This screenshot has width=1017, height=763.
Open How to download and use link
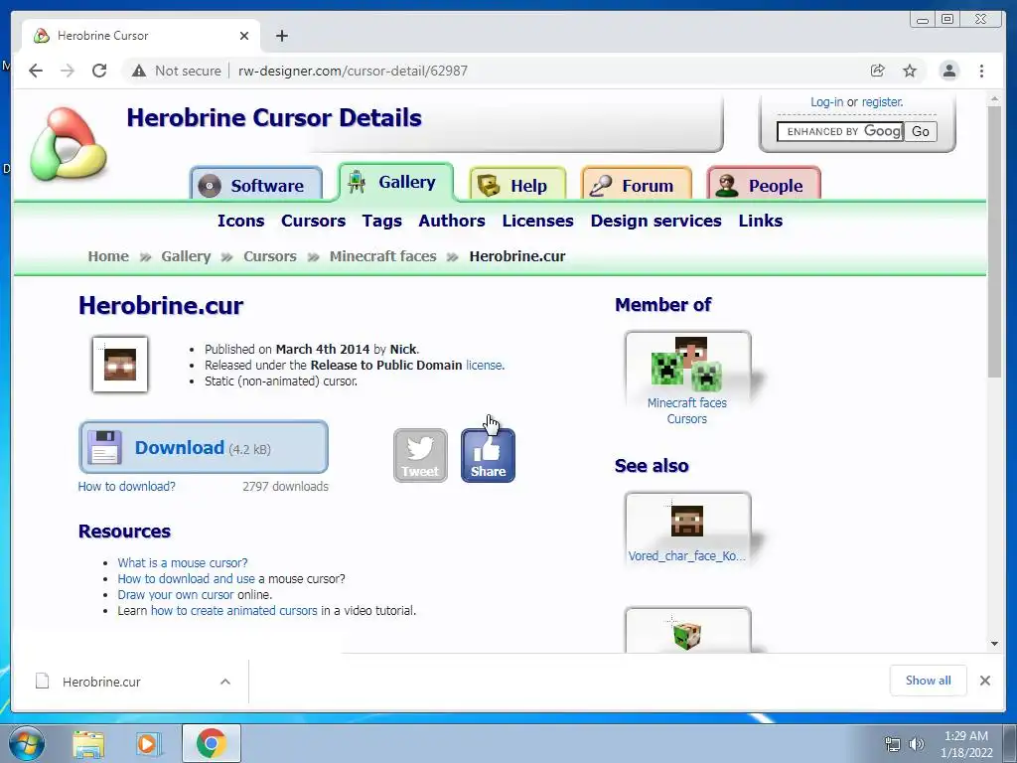click(186, 579)
